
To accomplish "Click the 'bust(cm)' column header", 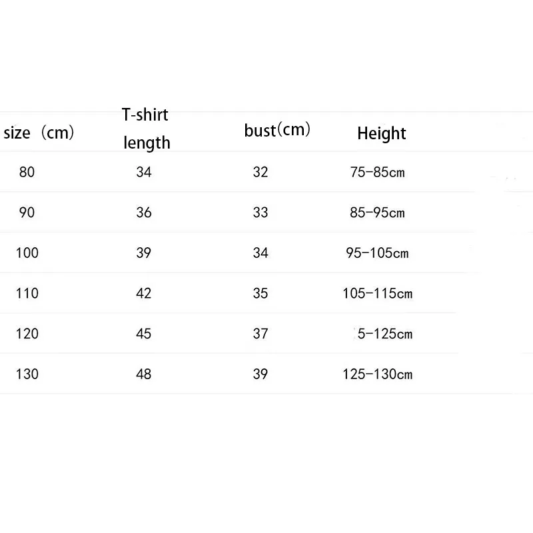I will point(277,130).
